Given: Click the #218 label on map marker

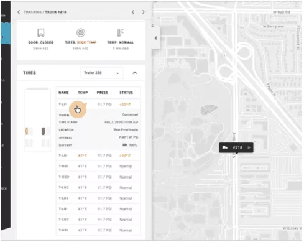Looking at the screenshot, I should pos(237,147).
